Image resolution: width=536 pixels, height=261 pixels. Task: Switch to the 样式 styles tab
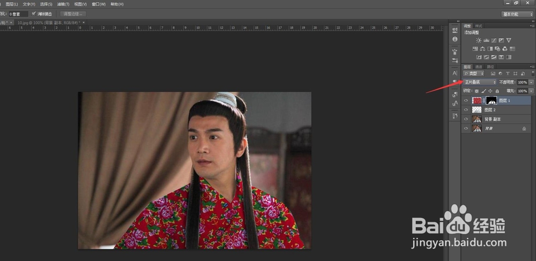[479, 26]
